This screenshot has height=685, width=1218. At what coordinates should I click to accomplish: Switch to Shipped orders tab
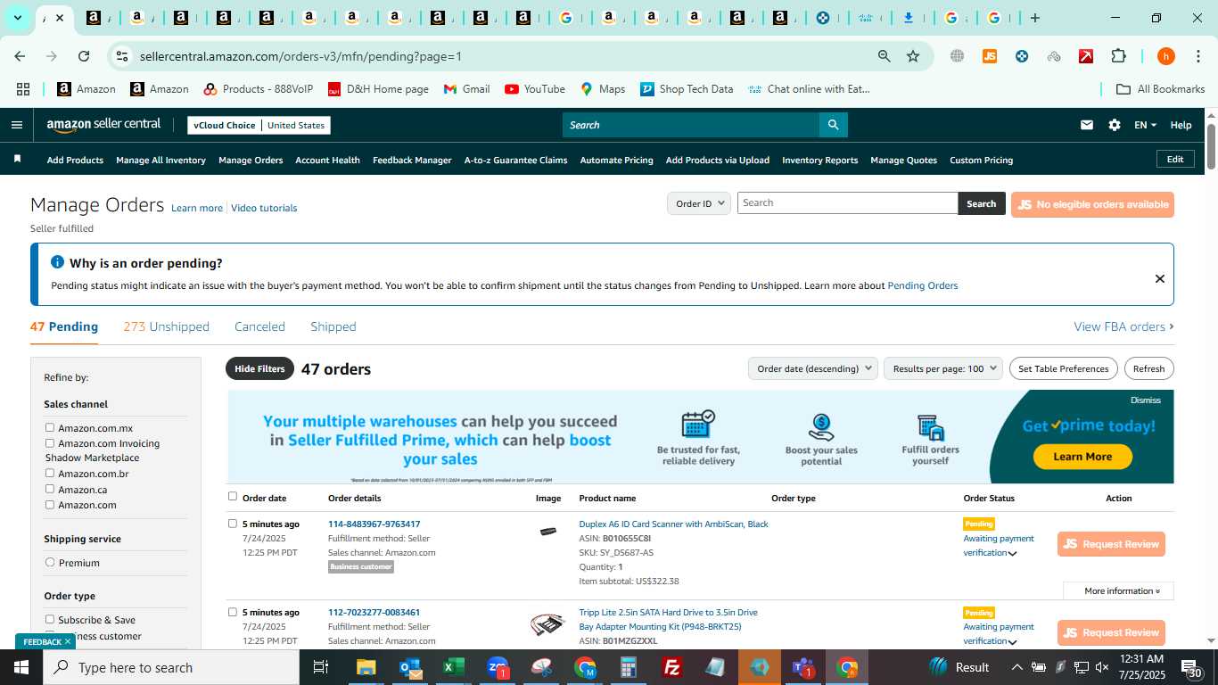point(333,326)
